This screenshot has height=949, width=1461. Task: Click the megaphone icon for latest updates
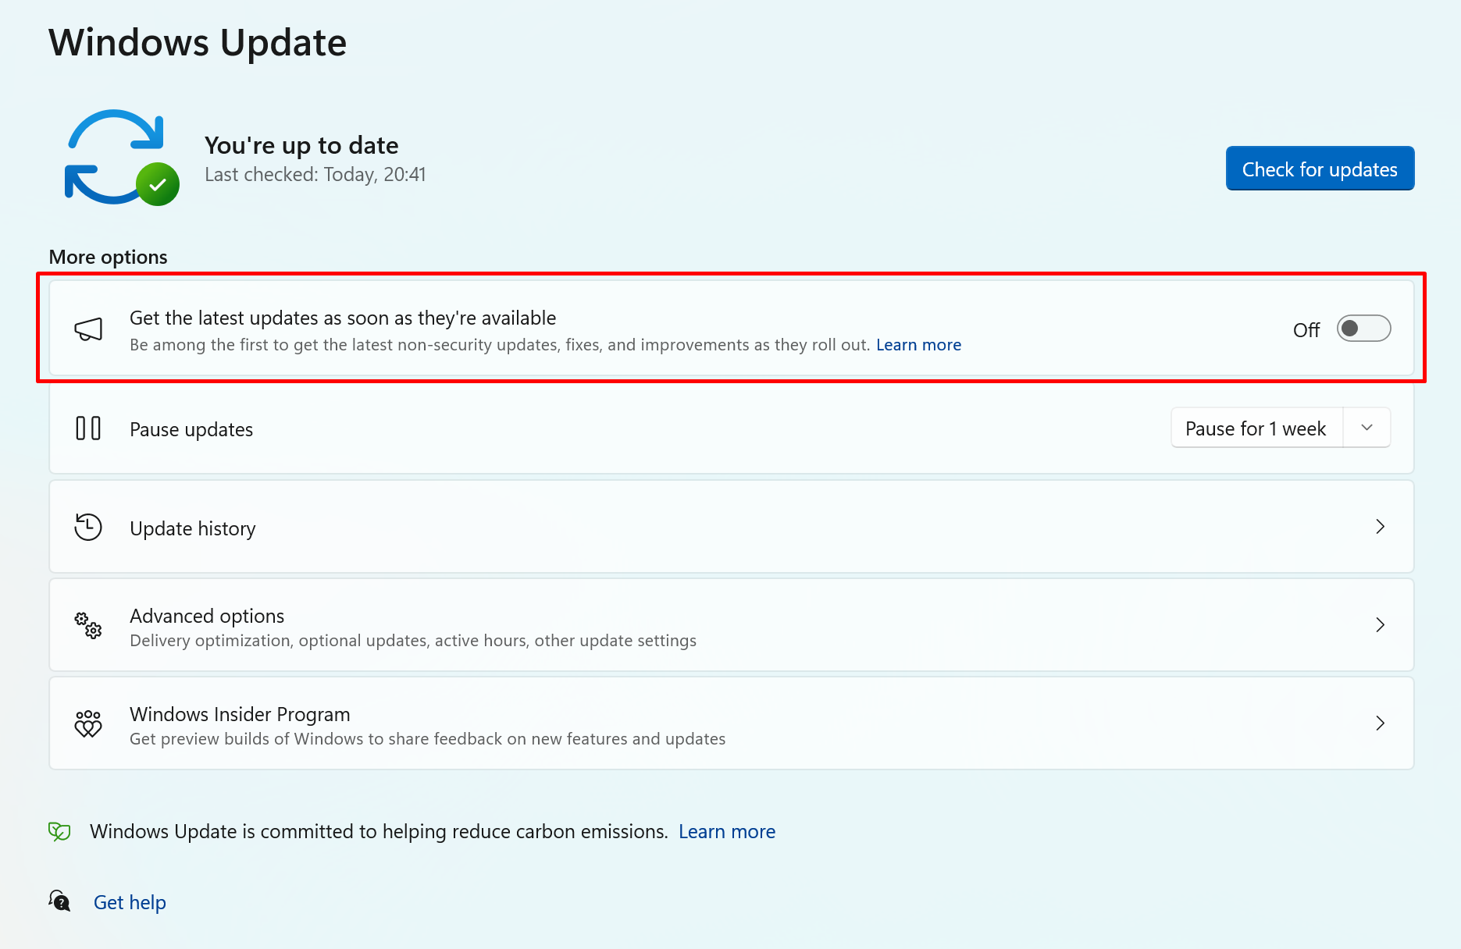88,329
